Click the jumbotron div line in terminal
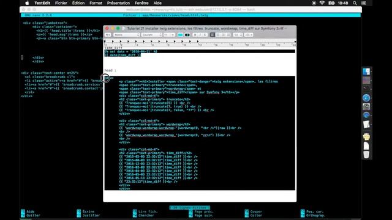This screenshot has width=392, height=220. click(45, 23)
